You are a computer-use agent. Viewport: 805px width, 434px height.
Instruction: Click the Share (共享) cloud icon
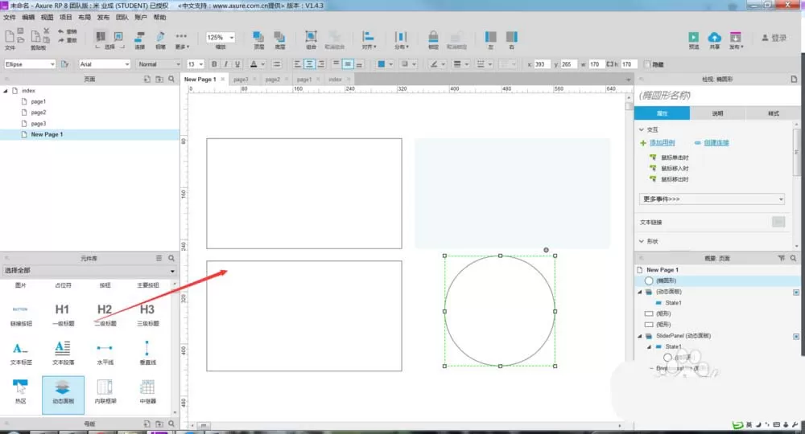pyautogui.click(x=715, y=37)
